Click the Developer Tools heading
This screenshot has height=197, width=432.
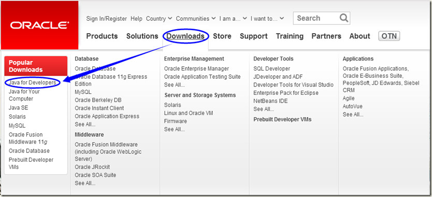point(273,59)
